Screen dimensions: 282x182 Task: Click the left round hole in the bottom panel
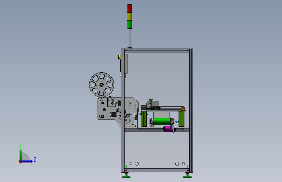coord(137,164)
